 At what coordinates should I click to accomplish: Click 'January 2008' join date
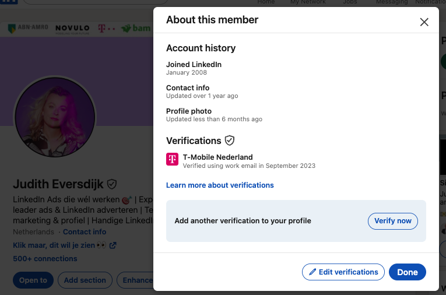pos(187,72)
